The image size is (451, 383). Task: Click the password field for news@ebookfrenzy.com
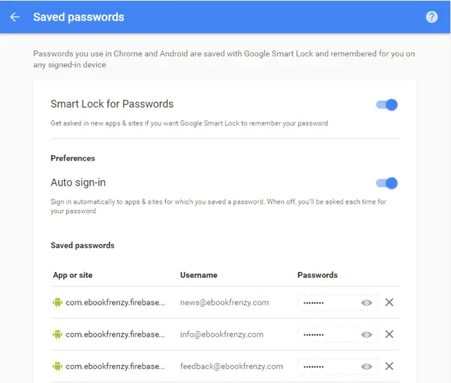(x=327, y=303)
